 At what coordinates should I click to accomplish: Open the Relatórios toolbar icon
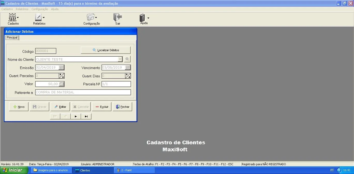[38, 17]
